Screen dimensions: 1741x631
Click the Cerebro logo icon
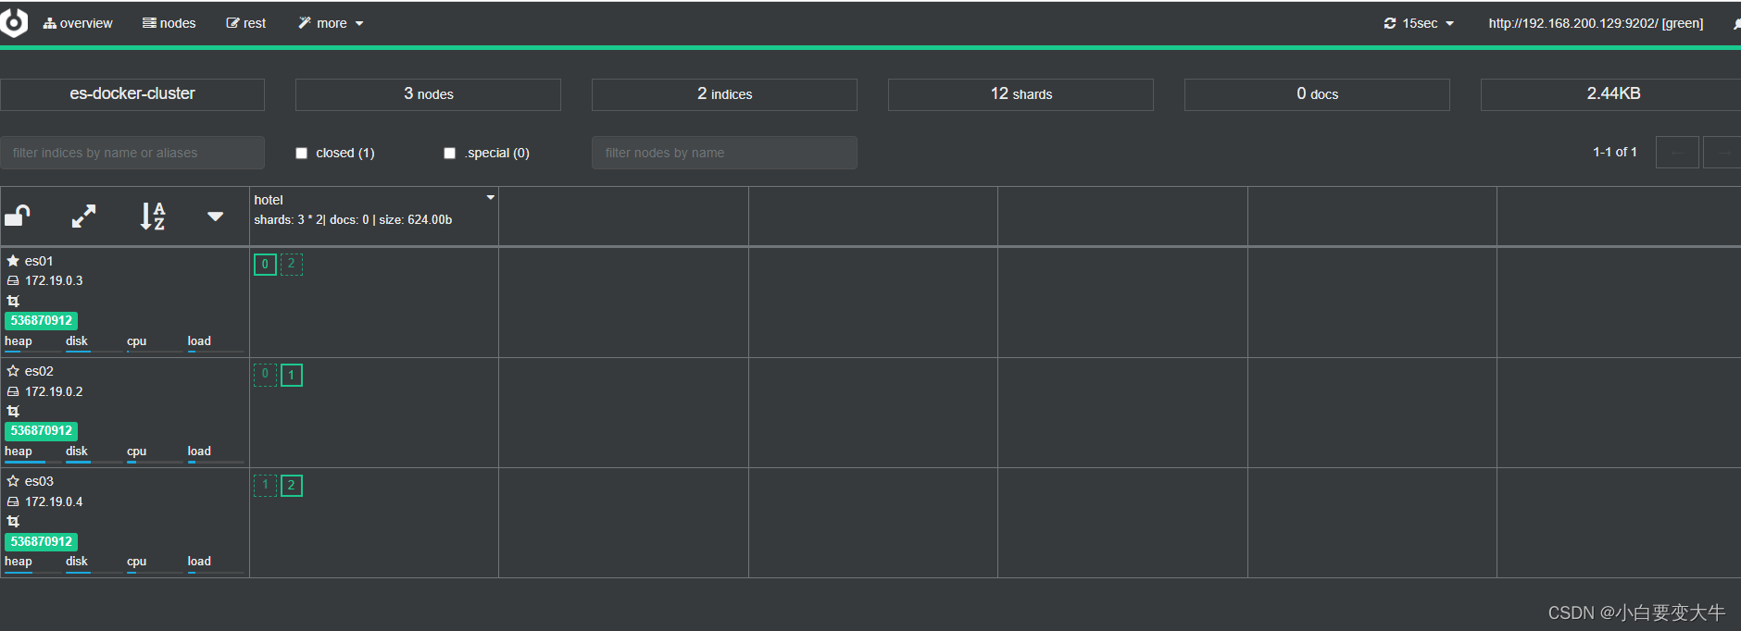(13, 22)
